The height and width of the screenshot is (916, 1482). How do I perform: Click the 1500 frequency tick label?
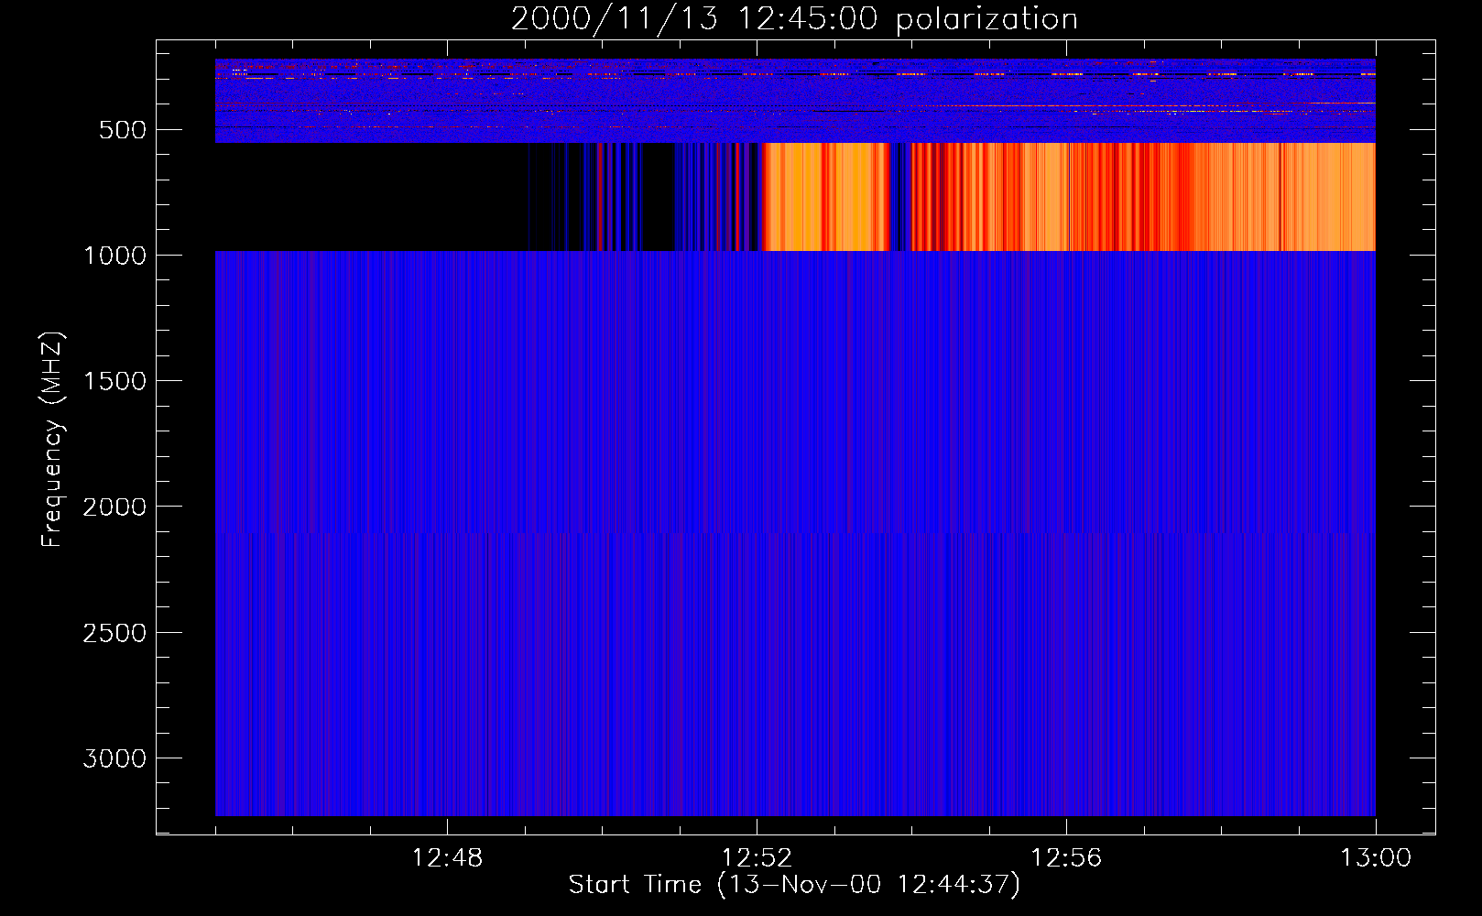coord(114,381)
